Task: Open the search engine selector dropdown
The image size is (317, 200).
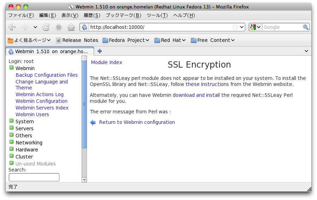Action: tap(255, 27)
